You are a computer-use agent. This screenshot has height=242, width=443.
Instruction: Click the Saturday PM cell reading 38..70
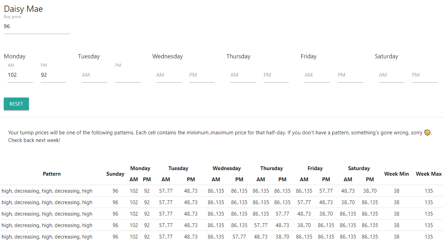click(x=370, y=191)
